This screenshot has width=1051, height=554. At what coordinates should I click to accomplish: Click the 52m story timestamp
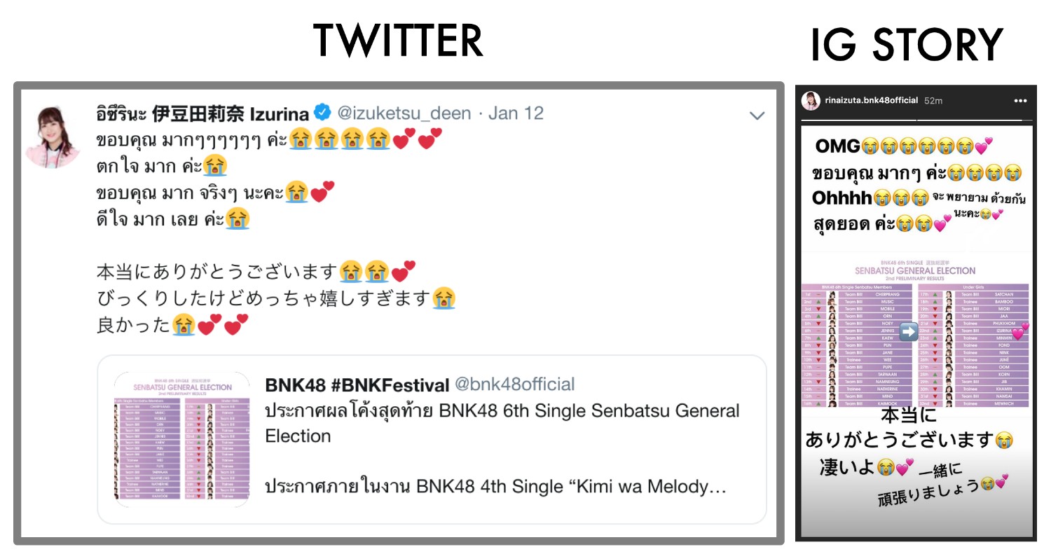pos(933,101)
